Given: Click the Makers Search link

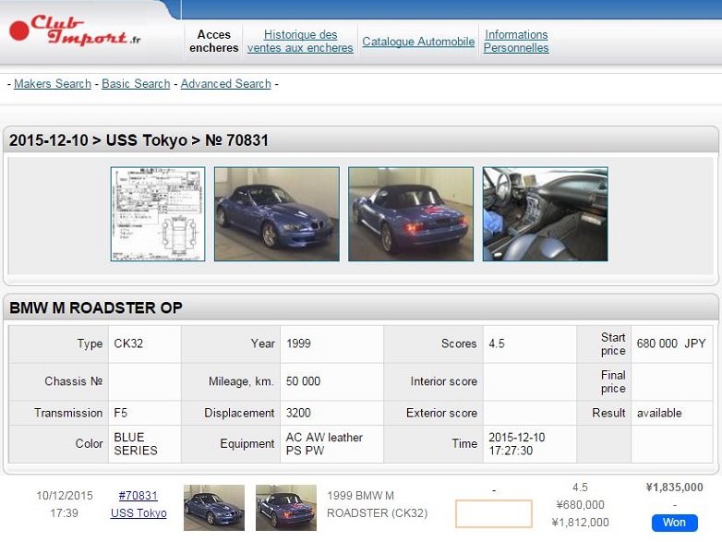Looking at the screenshot, I should (53, 84).
